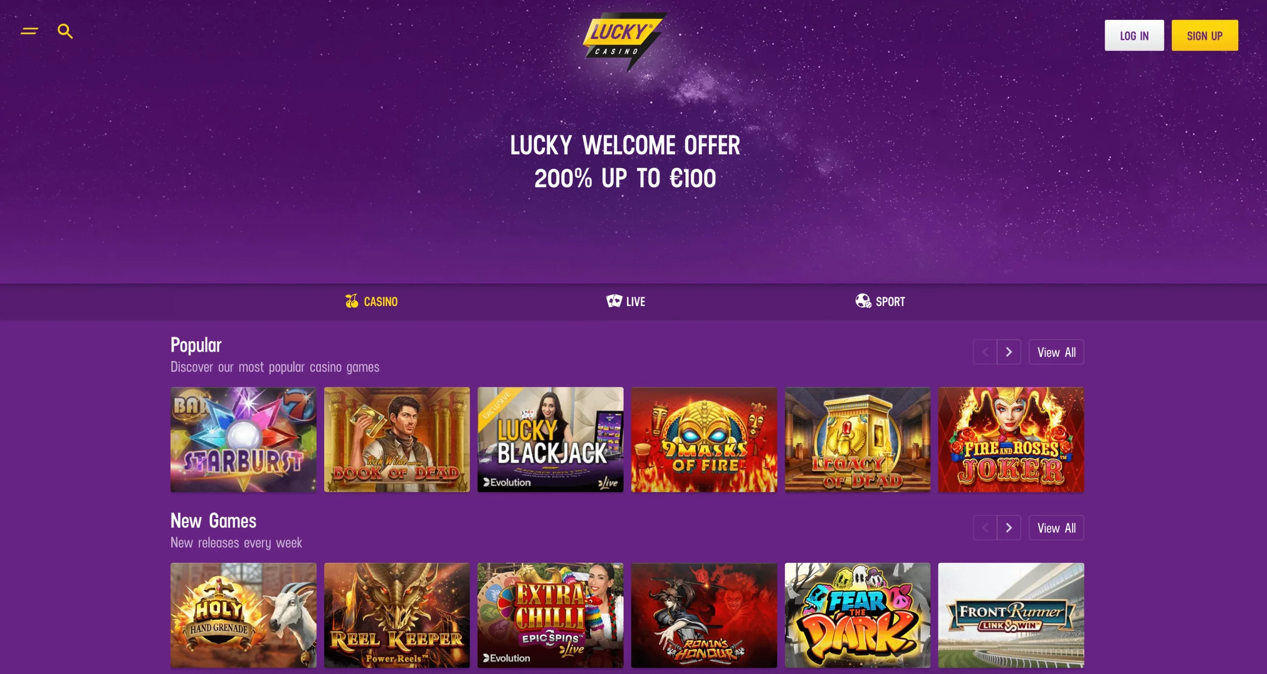This screenshot has height=674, width=1267.
Task: Click the Lucky Welcome Offer banner text
Action: pyautogui.click(x=625, y=162)
